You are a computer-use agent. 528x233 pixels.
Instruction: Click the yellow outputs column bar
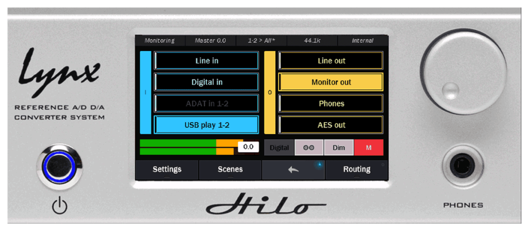[x=270, y=93]
